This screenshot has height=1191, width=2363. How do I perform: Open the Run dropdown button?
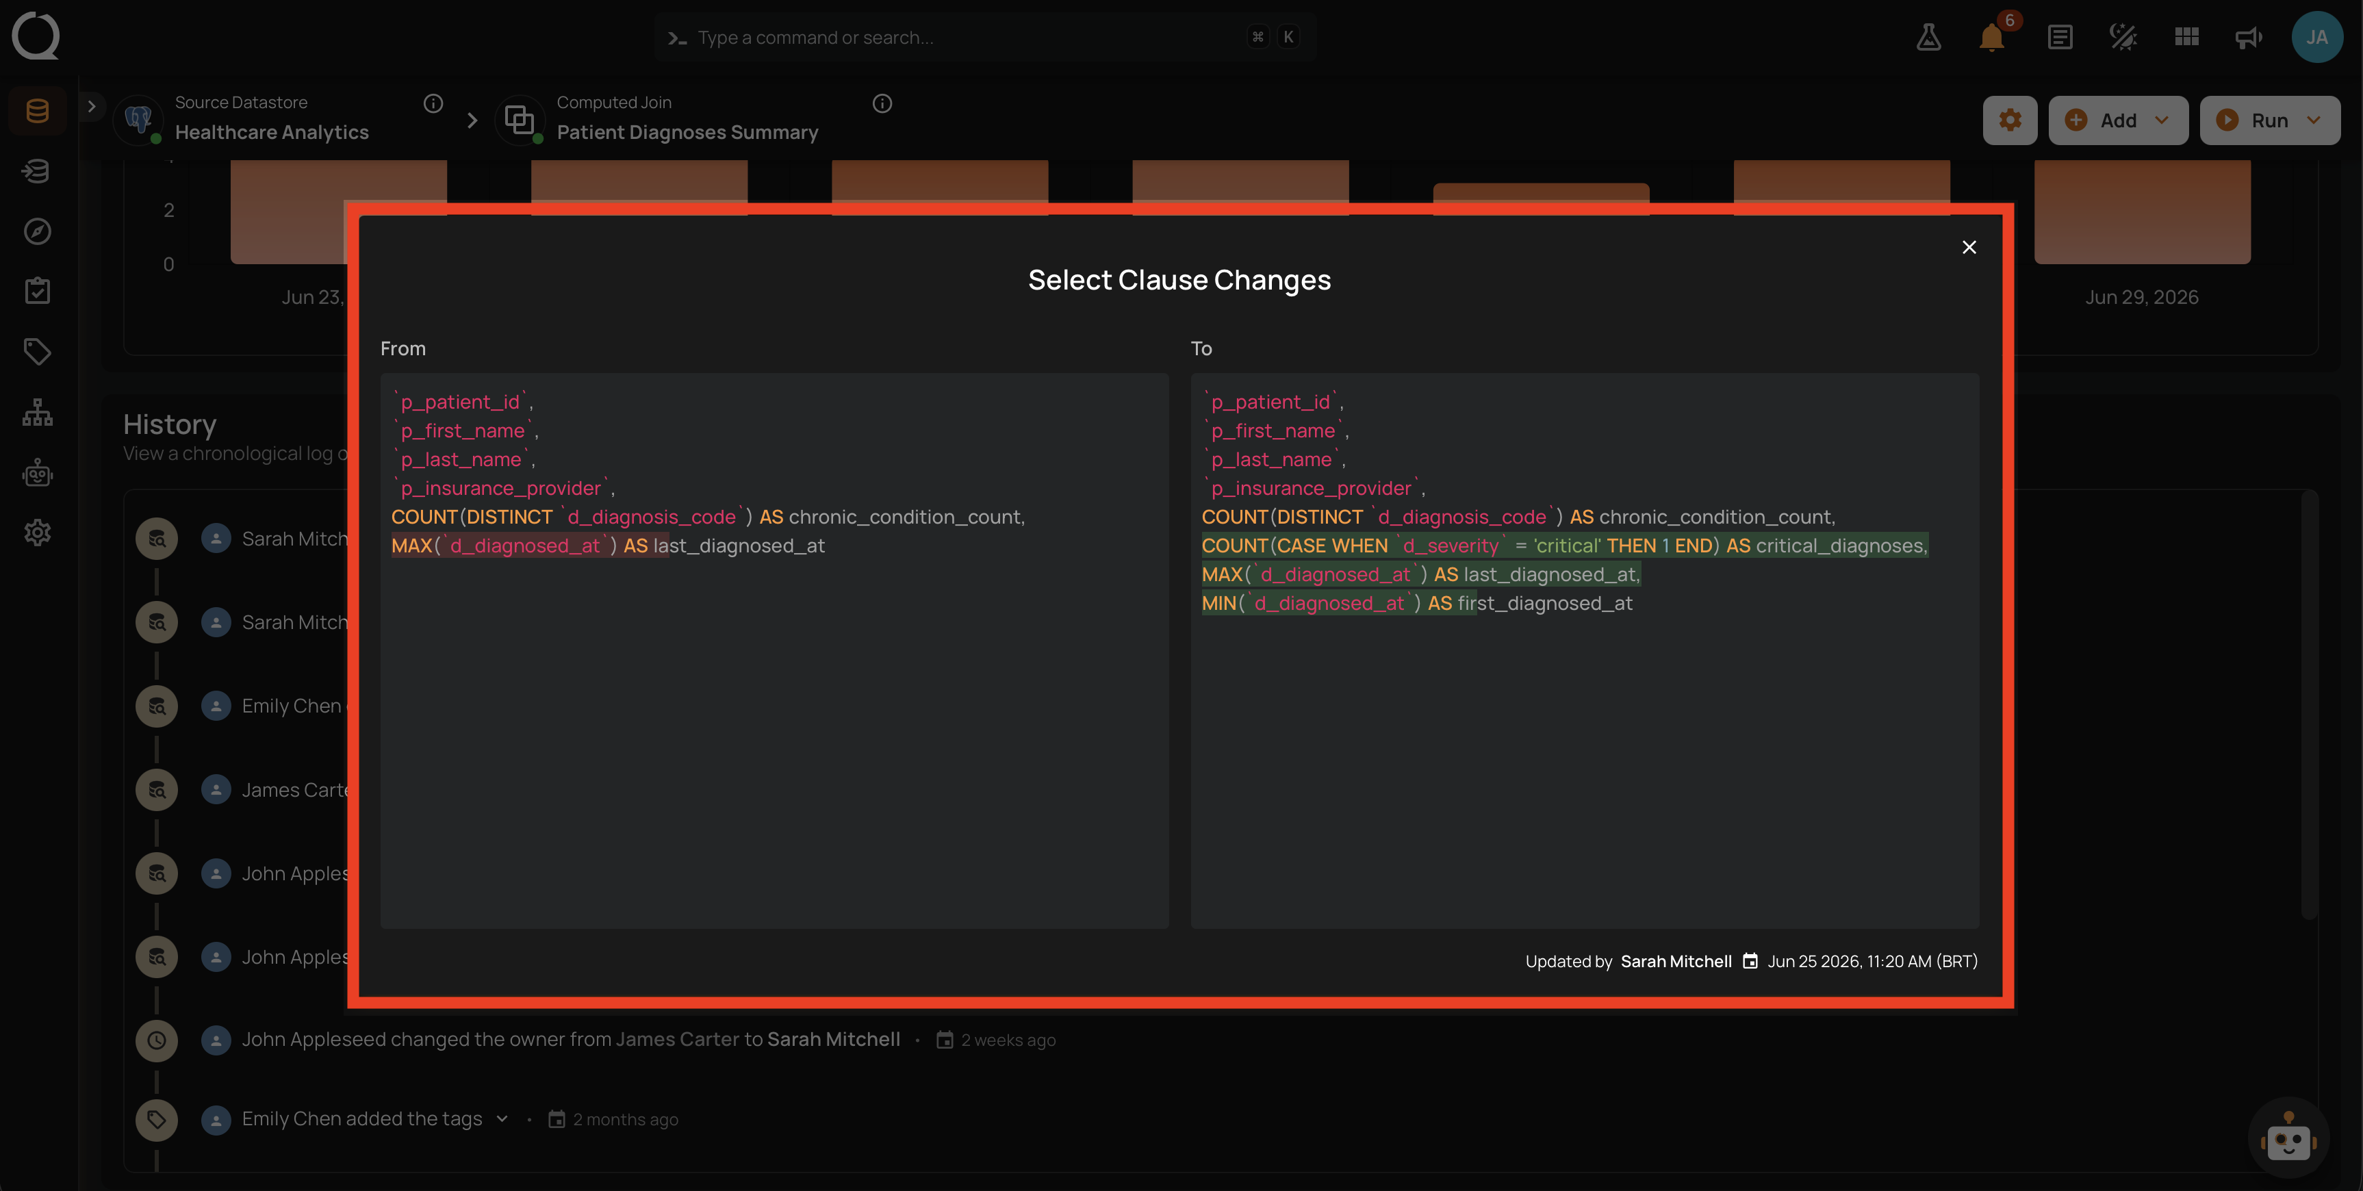point(2269,120)
